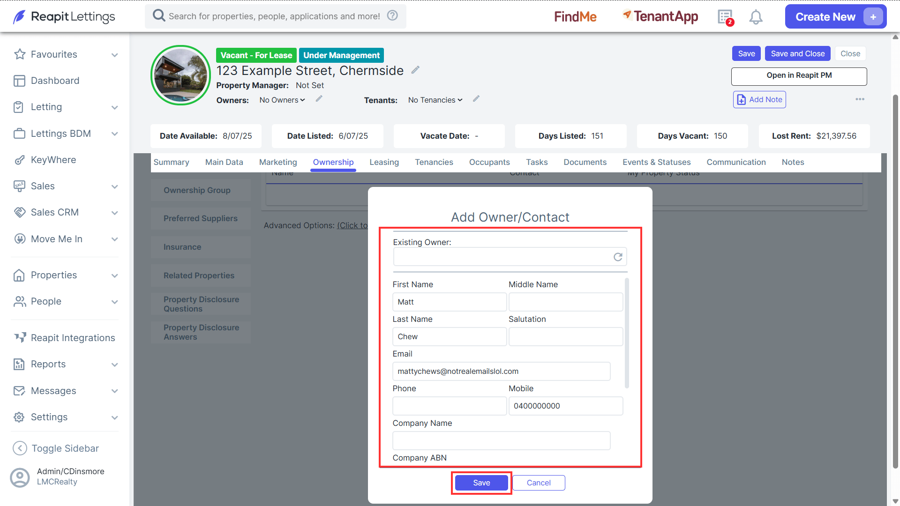Viewport: 900px width, 506px height.
Task: Open the Documents tab
Action: tap(585, 162)
